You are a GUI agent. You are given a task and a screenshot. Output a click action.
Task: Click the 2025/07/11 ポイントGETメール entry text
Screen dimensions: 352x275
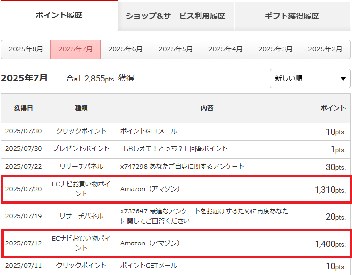tap(149, 266)
